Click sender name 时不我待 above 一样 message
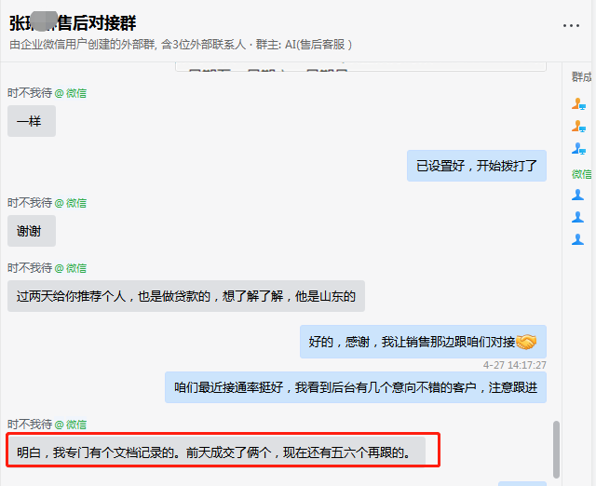596x486 pixels. tap(30, 93)
